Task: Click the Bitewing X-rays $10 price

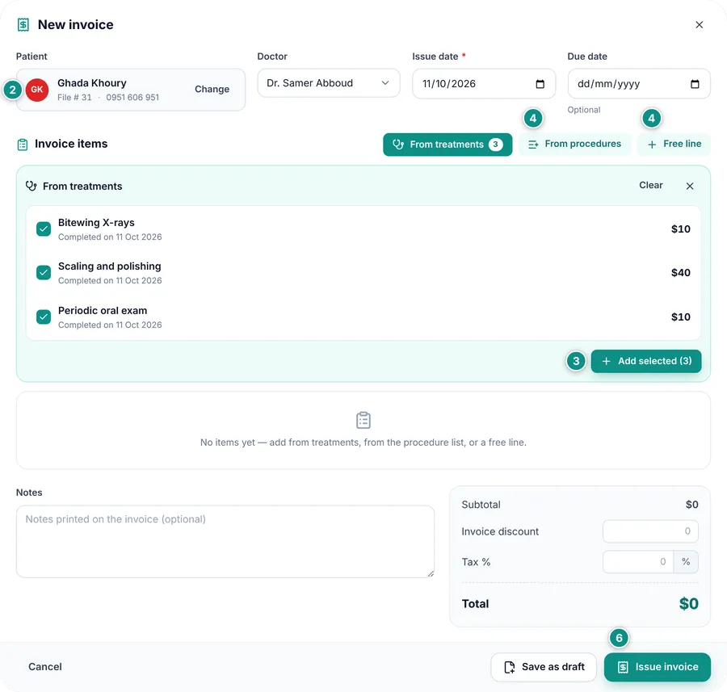Action: [681, 229]
